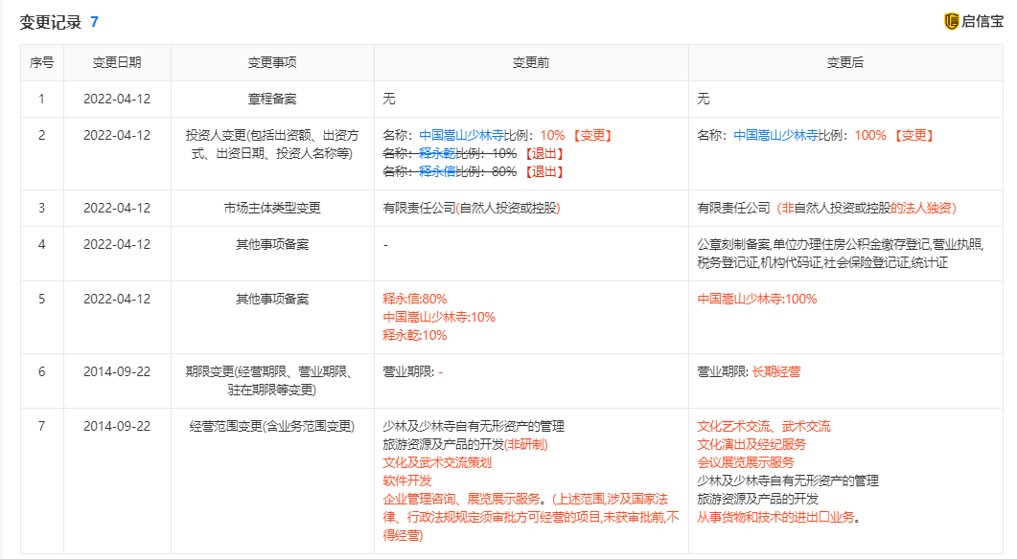Click the red 释永信:80% entry
This screenshot has width=1017, height=559.
[415, 299]
